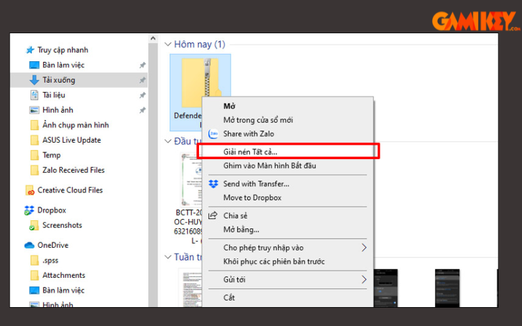Screen dimensions: 522x326
Task: Click the Bàn làm việc desktop icon under Truy cập nhanh
Action: coord(35,65)
